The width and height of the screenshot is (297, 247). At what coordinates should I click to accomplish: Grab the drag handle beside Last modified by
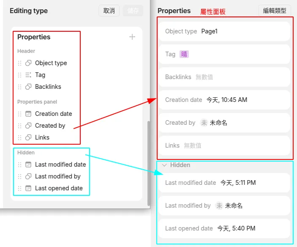click(19, 176)
